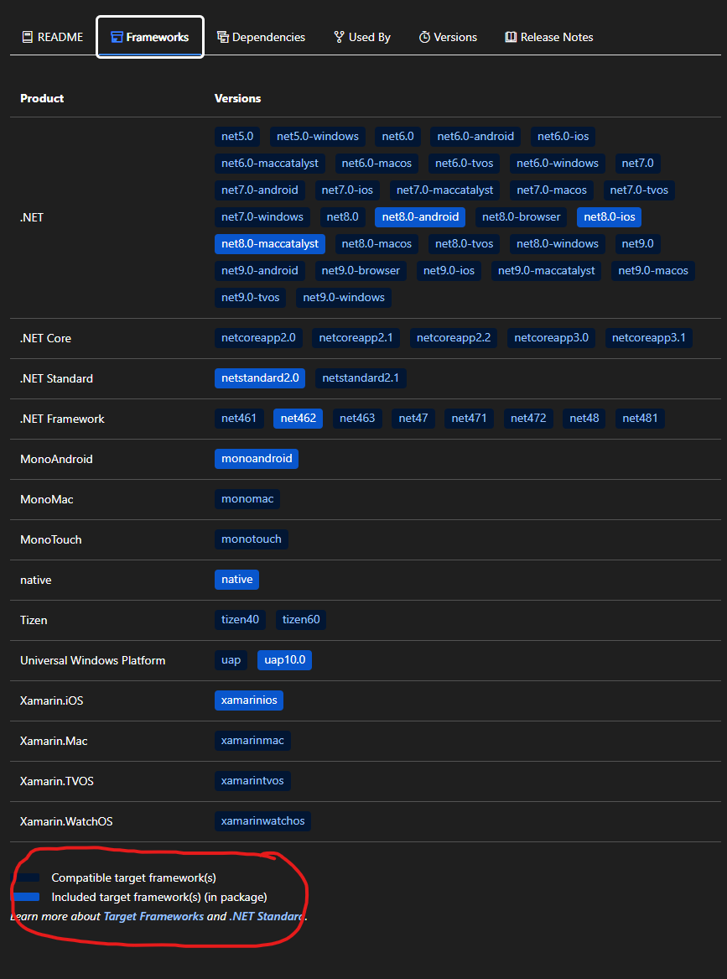This screenshot has height=979, width=727.
Task: Click the "MonoAndroid" row label
Action: (x=56, y=459)
